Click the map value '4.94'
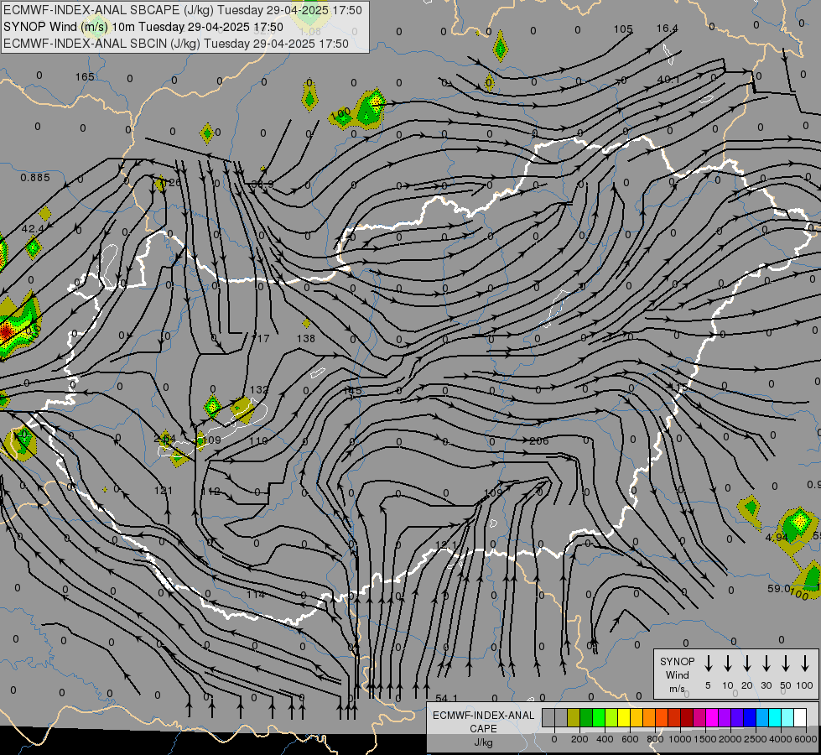 [x=777, y=538]
